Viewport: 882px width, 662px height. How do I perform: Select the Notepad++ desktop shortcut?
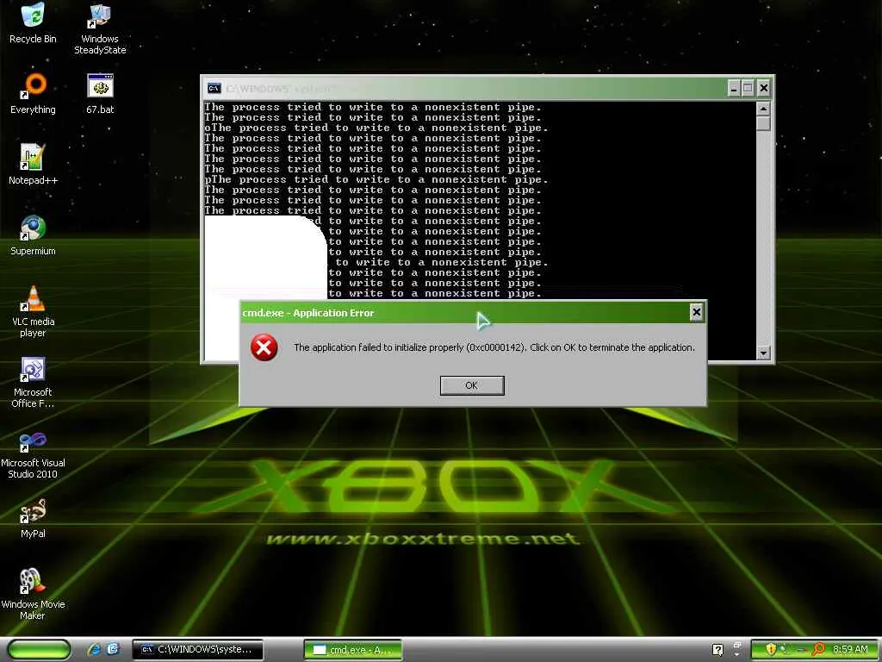click(x=33, y=165)
